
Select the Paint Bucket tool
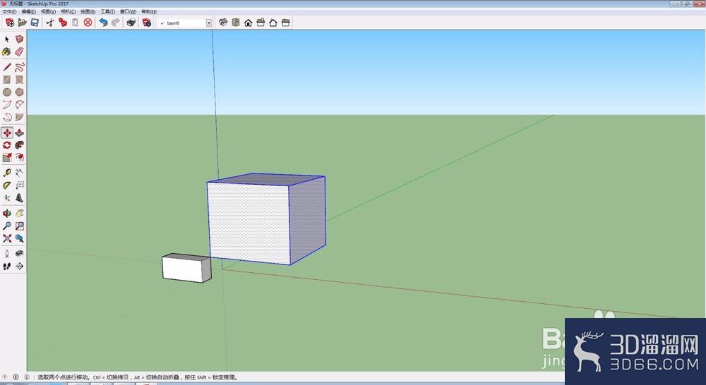(x=7, y=51)
